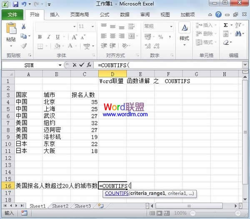Click the Cut scissors icon
This screenshot has width=250, height=219.
coord(24,27)
